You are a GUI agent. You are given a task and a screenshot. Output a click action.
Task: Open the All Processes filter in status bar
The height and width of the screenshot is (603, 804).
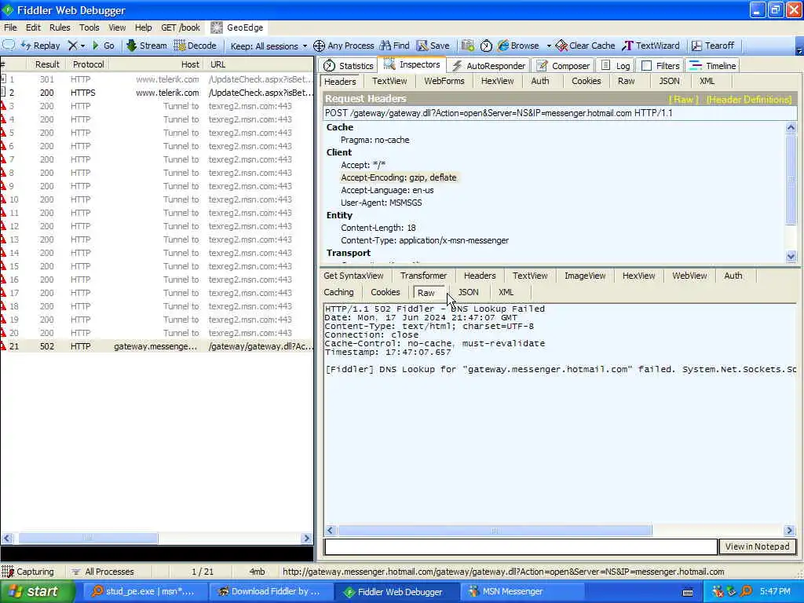point(103,572)
